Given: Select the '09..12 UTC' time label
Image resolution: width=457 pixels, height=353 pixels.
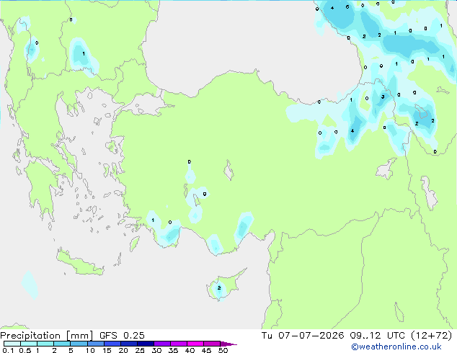Looking at the screenshot, I should coord(378,336).
